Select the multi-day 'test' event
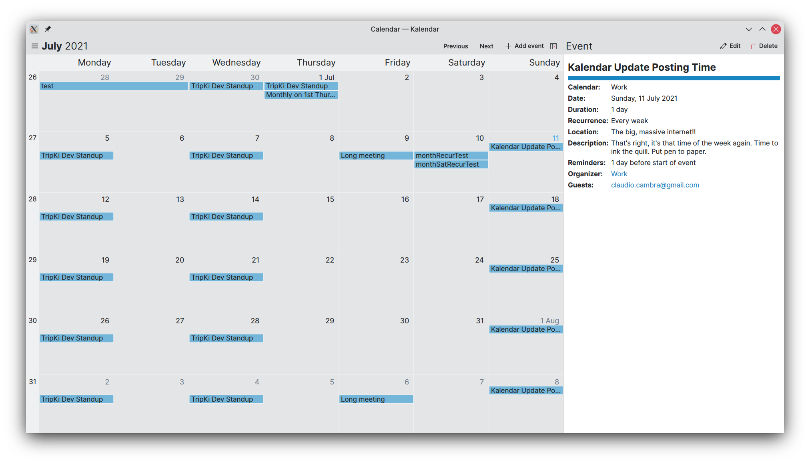This screenshot has height=464, width=810. pos(114,86)
